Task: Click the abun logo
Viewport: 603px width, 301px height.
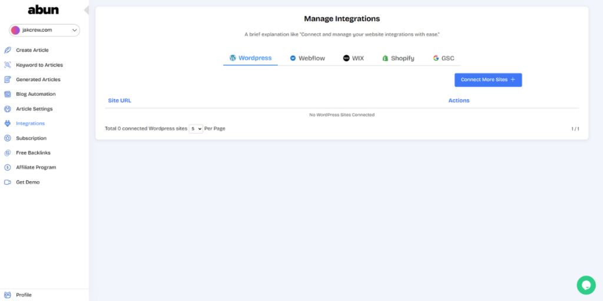Action: [x=44, y=10]
